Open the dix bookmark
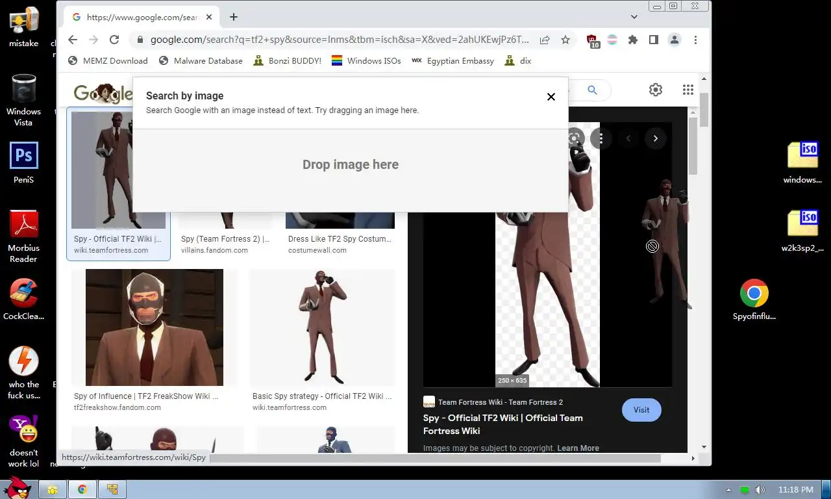This screenshot has height=499, width=831. click(517, 60)
